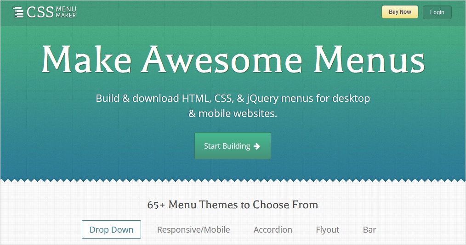466x245 pixels.
Task: Click the word "Make" in the headline
Action: click(x=86, y=60)
